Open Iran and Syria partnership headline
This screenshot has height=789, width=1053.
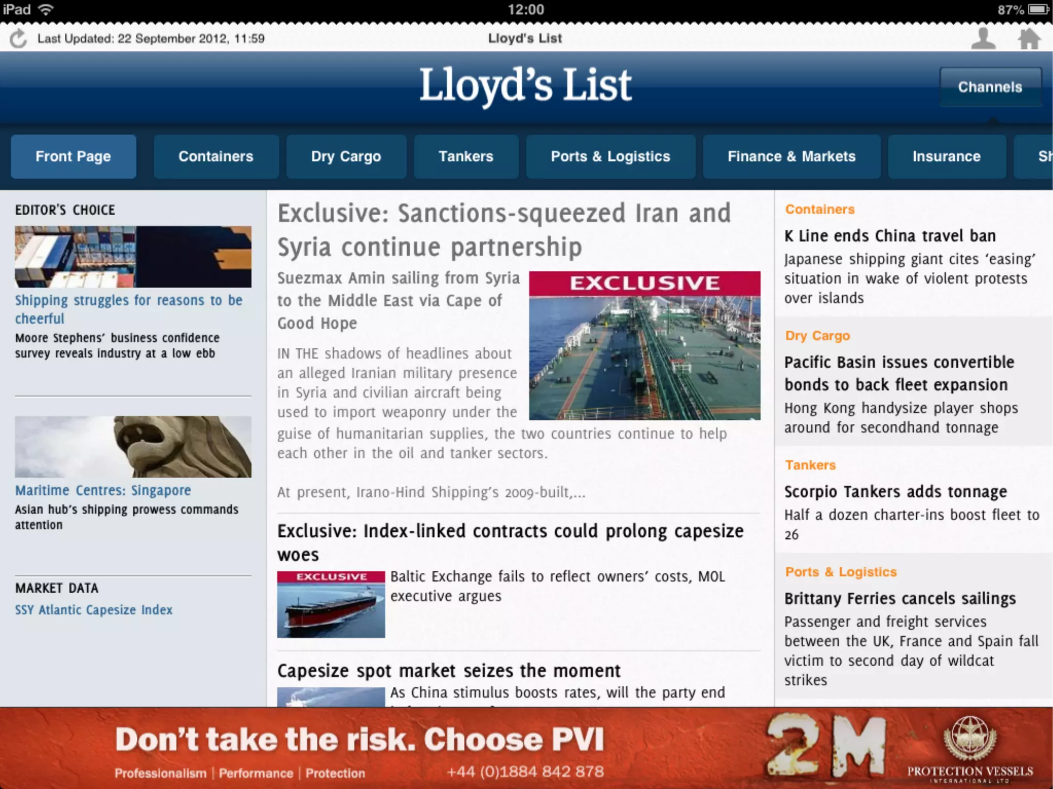pos(504,230)
